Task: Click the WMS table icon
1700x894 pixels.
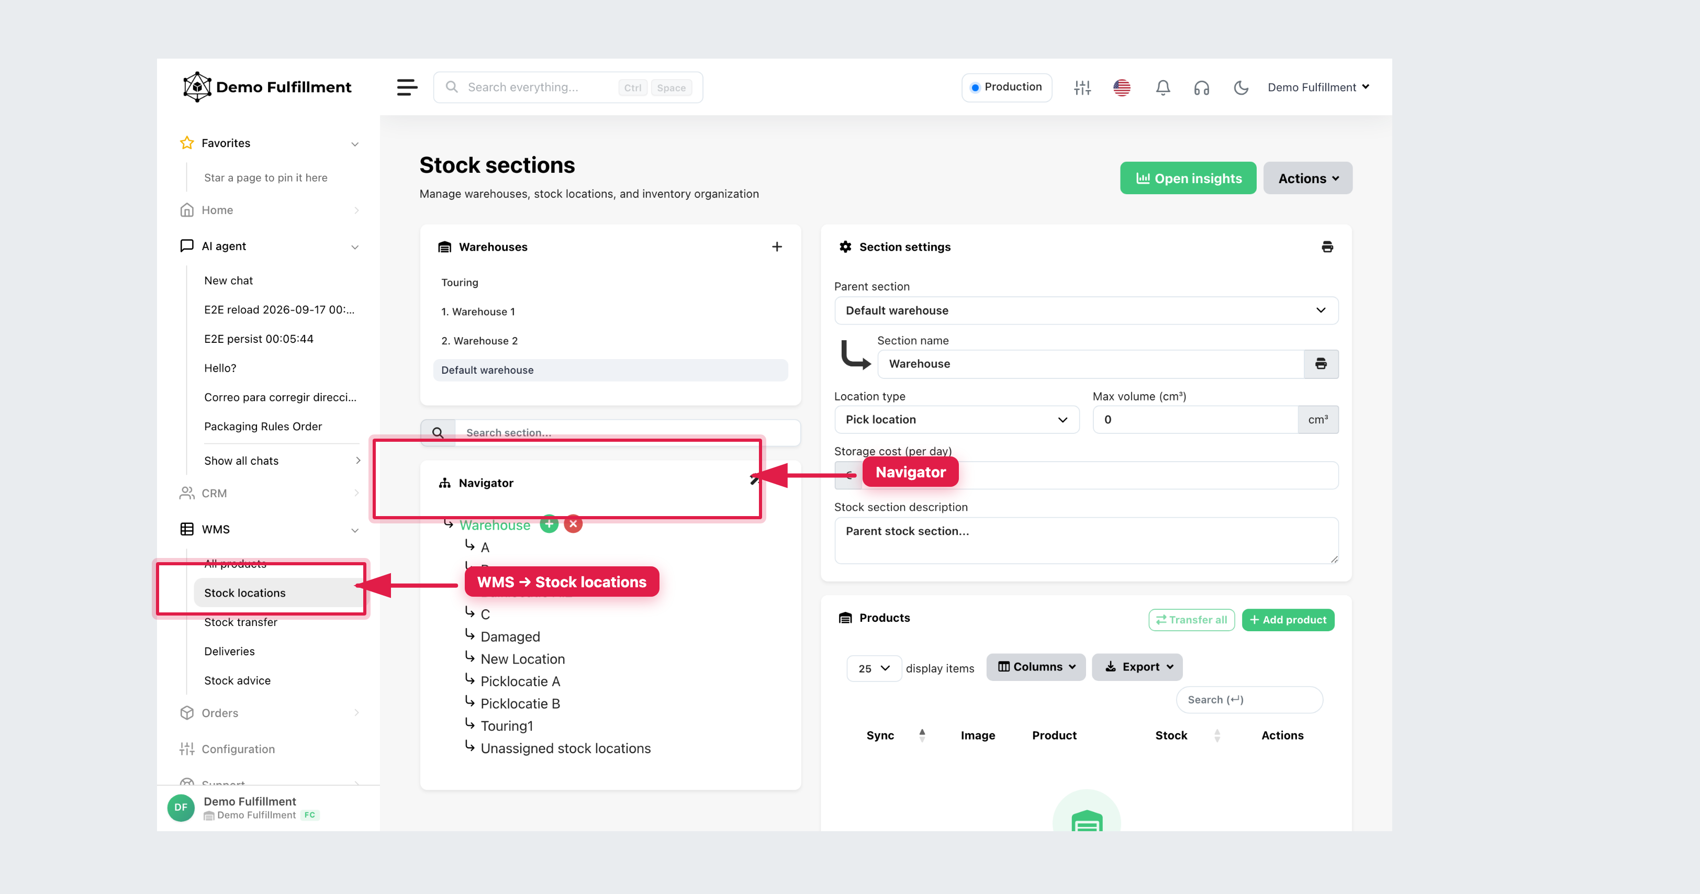Action: pos(187,529)
